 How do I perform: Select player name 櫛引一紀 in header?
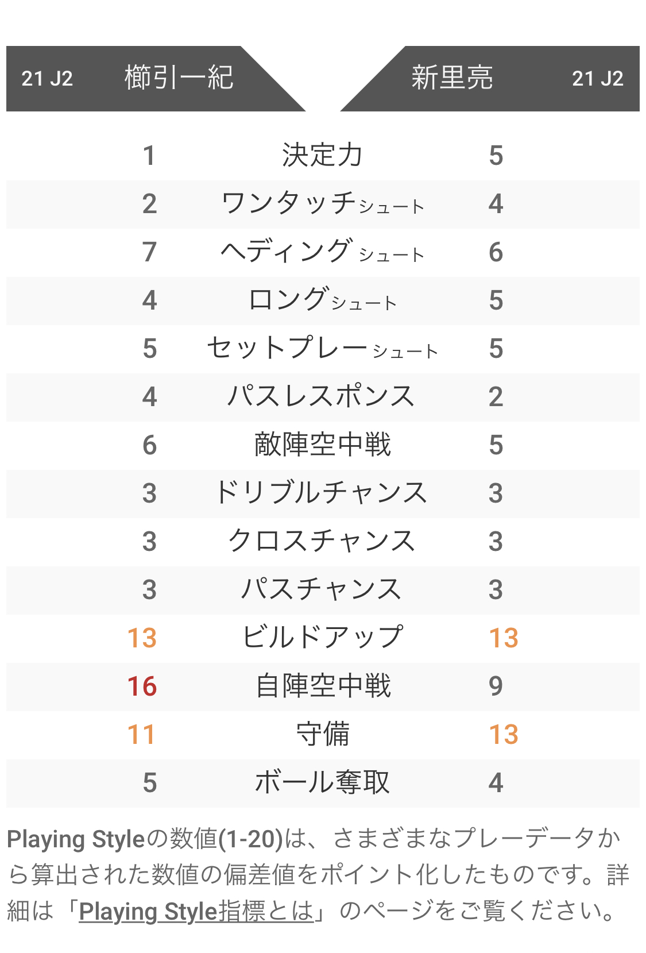(179, 78)
